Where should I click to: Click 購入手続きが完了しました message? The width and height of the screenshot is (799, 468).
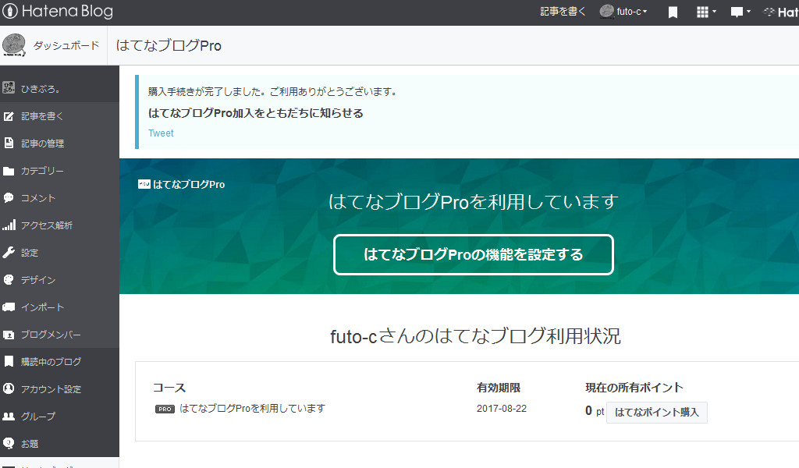[272, 92]
